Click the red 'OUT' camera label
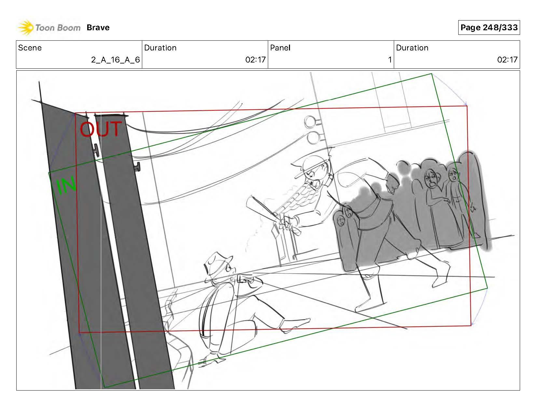The height and width of the screenshot is (415, 537). pos(101,129)
